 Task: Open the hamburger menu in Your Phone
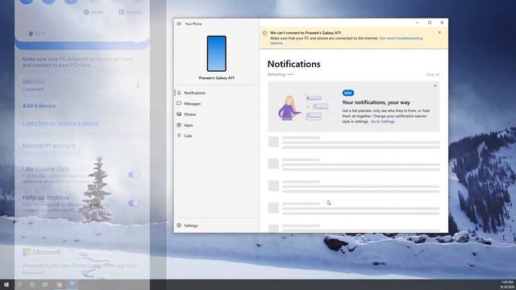tap(179, 23)
